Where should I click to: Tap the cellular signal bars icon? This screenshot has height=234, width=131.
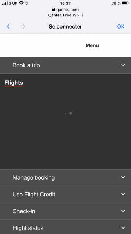click(5, 3)
